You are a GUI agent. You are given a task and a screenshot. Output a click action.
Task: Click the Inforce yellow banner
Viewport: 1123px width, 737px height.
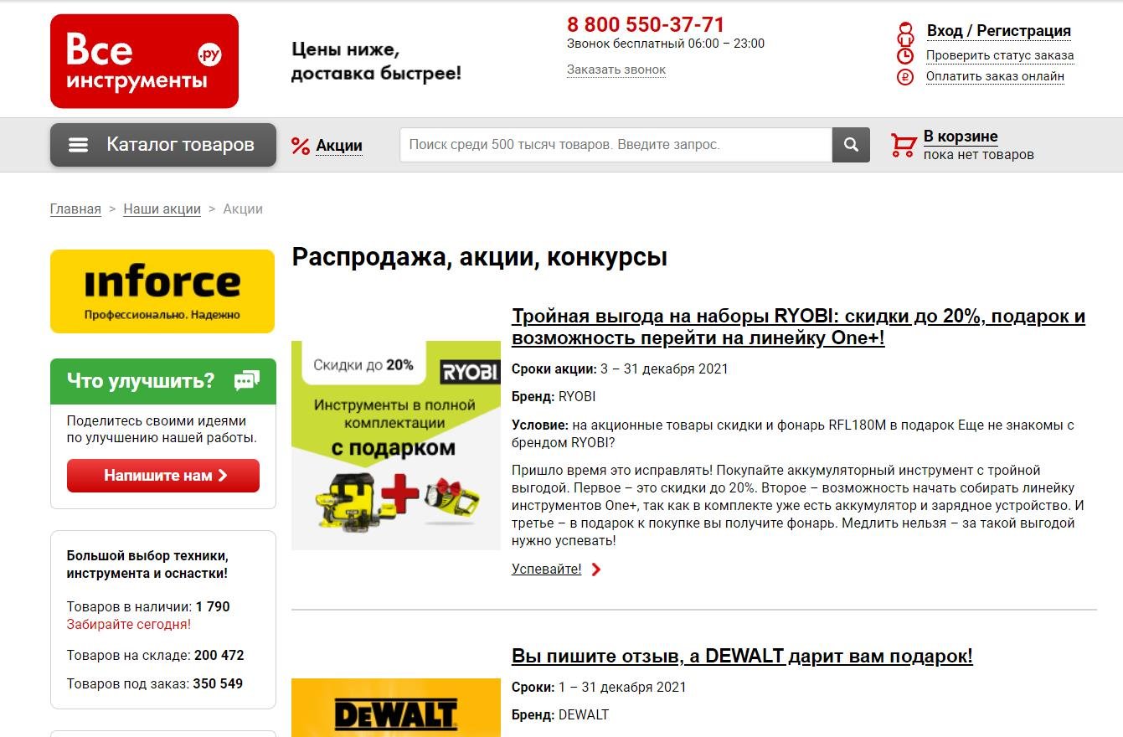162,291
